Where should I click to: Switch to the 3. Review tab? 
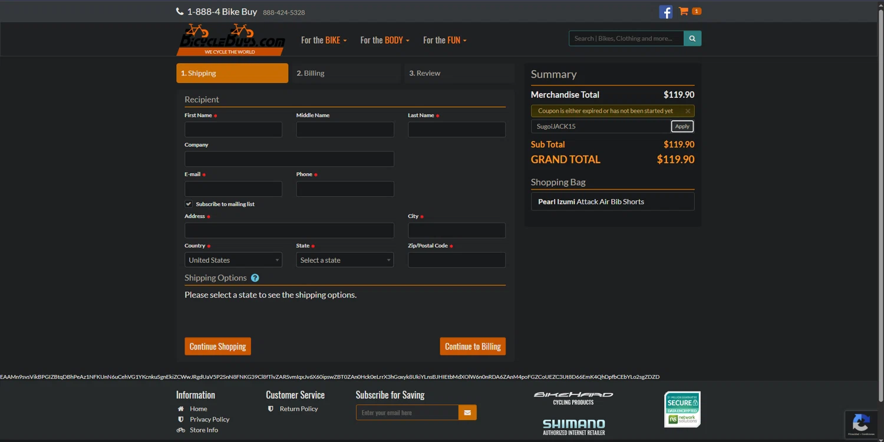coord(459,73)
